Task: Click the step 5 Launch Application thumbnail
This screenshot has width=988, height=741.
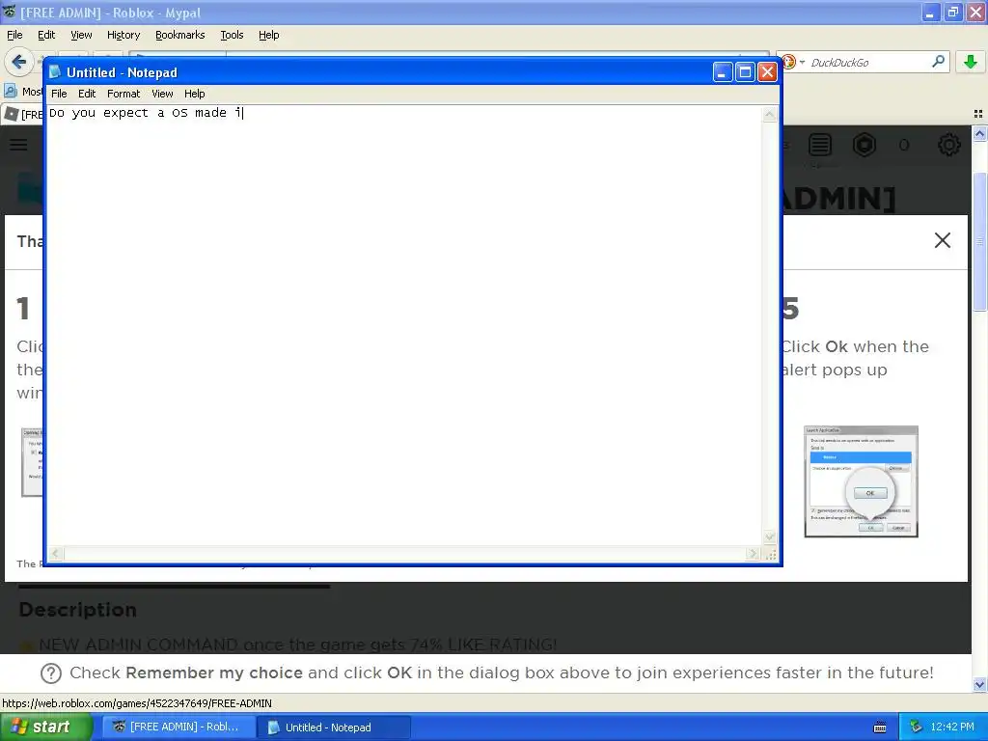Action: click(861, 482)
